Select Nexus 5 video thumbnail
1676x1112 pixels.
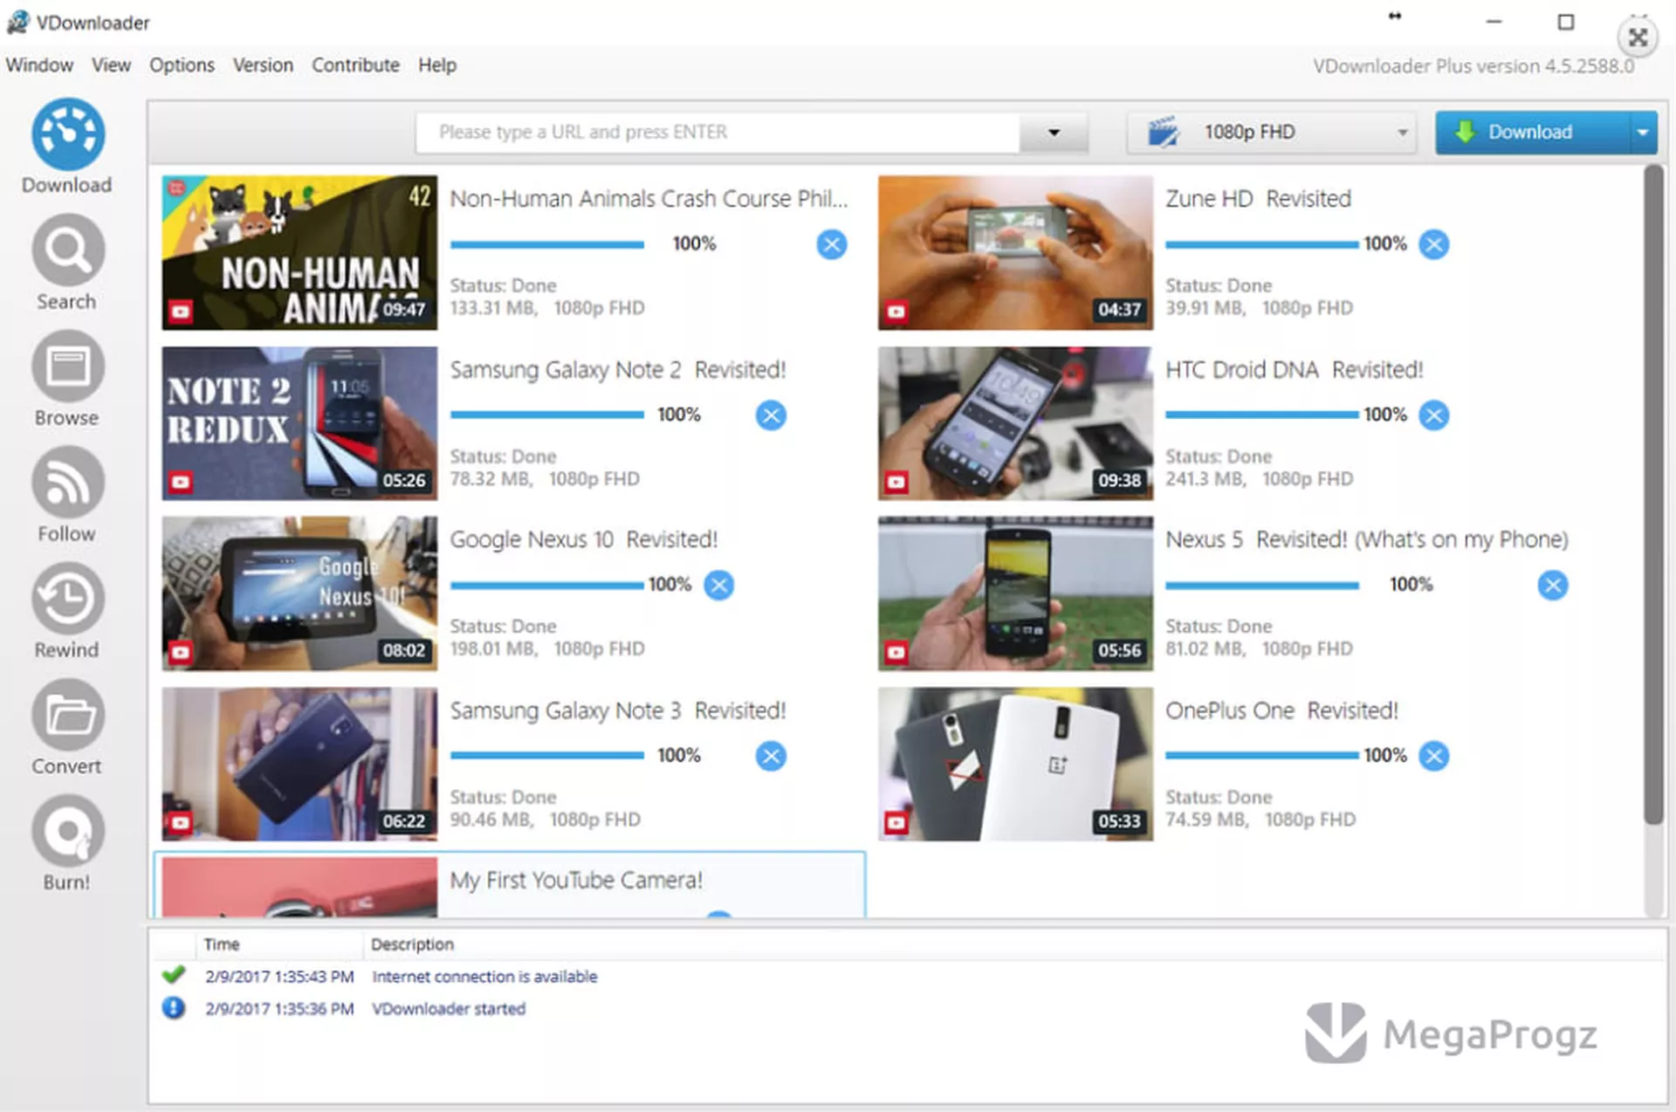pos(1015,594)
